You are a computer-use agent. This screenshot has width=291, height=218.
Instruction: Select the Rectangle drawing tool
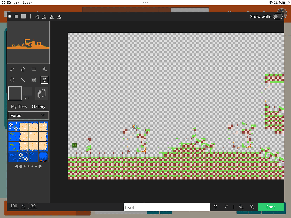coord(33,69)
